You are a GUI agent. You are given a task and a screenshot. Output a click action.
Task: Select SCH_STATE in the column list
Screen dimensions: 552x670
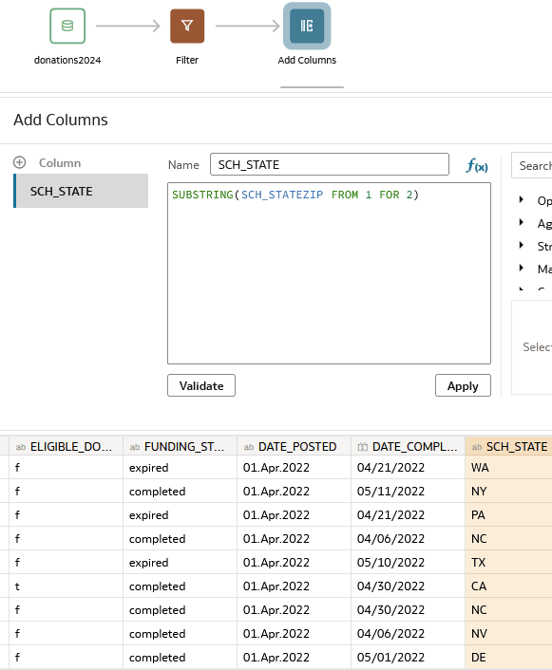[81, 191]
